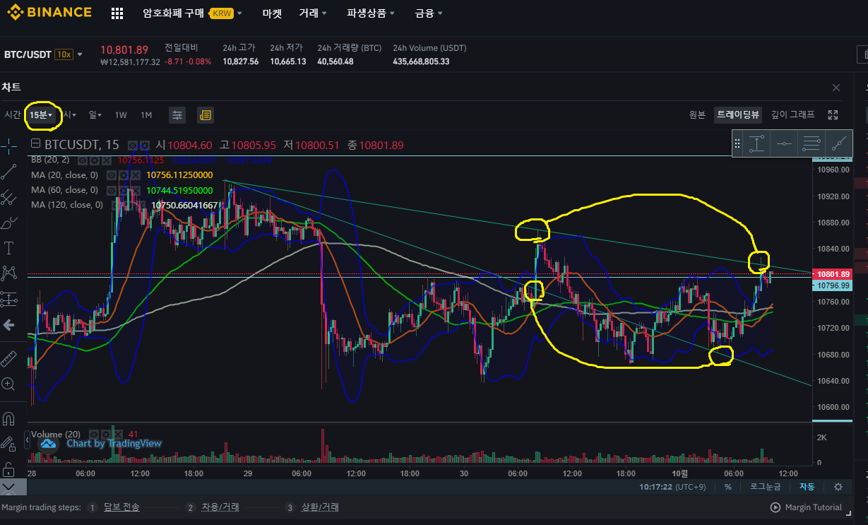Hide the BTCUSDT main series
Screen dimensions: 868x525
(132, 145)
